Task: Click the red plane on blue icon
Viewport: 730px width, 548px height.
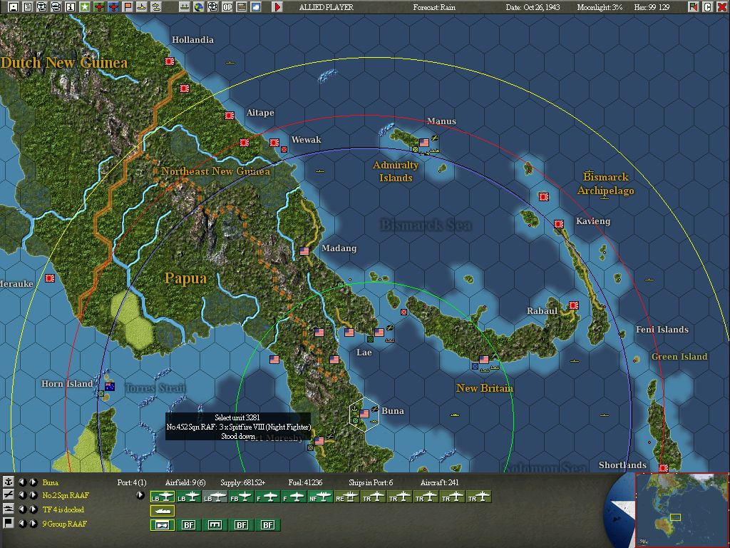Action: point(113,7)
